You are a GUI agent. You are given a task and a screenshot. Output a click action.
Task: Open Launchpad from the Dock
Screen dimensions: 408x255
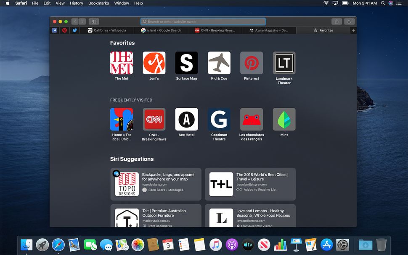[x=42, y=245]
